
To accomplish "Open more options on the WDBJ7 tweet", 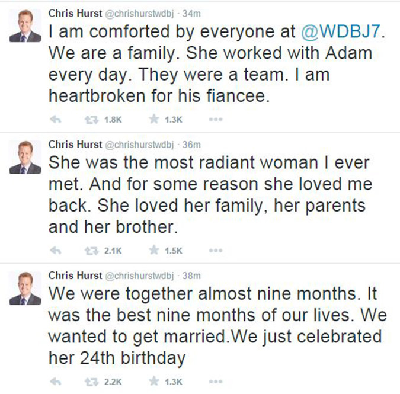I will (x=215, y=119).
